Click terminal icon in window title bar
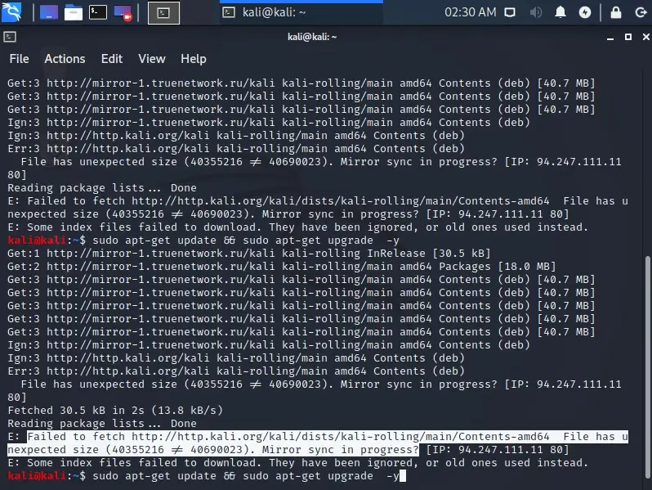This screenshot has width=652, height=490. pyautogui.click(x=10, y=37)
